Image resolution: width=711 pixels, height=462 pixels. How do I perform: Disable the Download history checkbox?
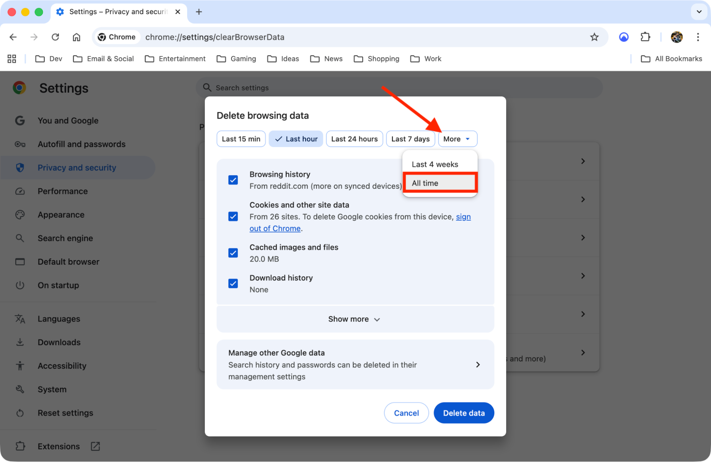coord(233,283)
